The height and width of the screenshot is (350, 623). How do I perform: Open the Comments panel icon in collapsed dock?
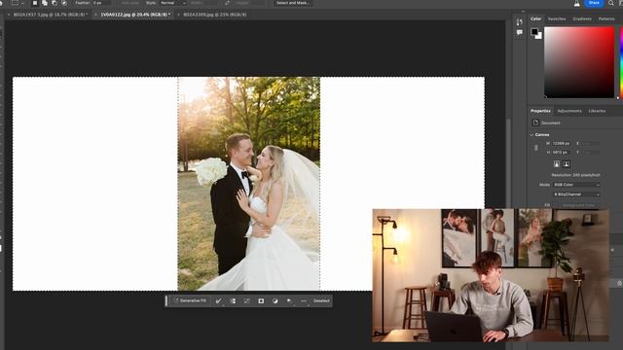[x=519, y=32]
